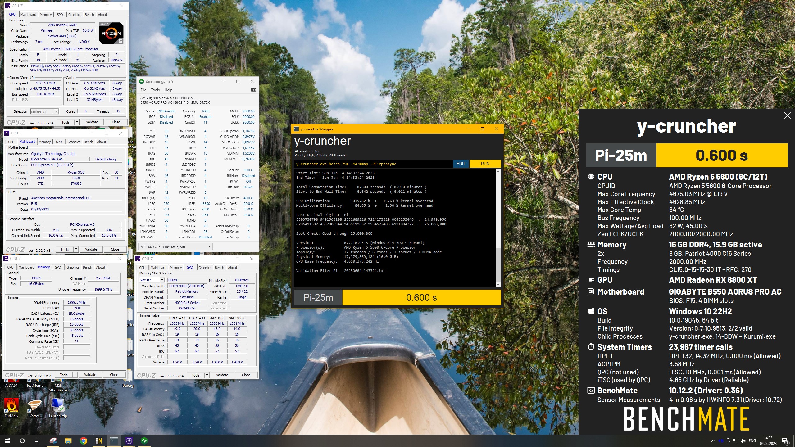The width and height of the screenshot is (795, 447).
Task: Click the y-cruncher Wrapper title bar icon
Action: click(x=296, y=129)
